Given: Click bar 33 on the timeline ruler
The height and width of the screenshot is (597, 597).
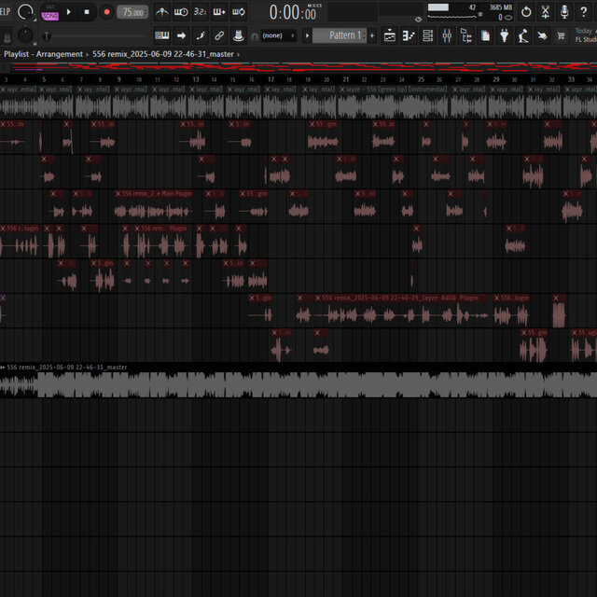Looking at the screenshot, I should (x=571, y=79).
